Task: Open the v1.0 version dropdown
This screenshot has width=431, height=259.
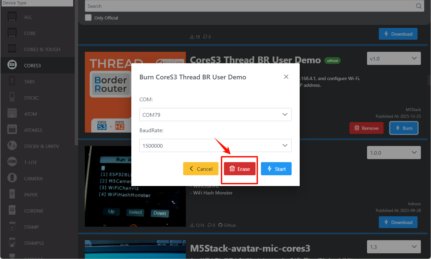Action: (394, 59)
